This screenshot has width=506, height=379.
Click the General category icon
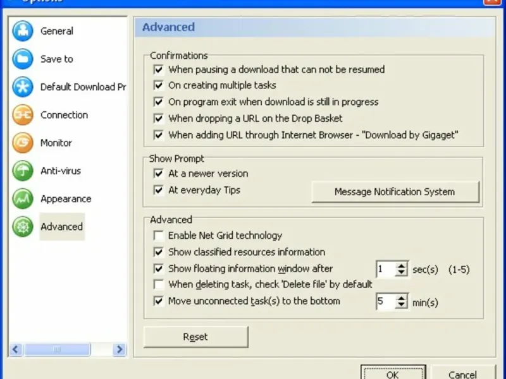pyautogui.click(x=23, y=31)
